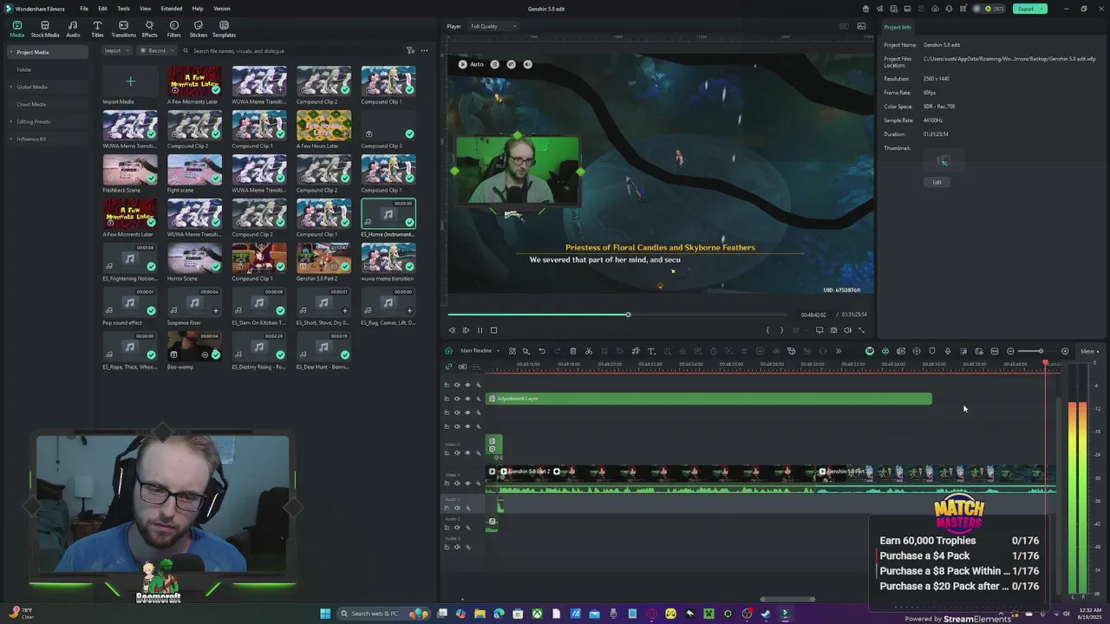This screenshot has height=624, width=1110.
Task: Click the timeline link toggle icon
Action: [448, 366]
